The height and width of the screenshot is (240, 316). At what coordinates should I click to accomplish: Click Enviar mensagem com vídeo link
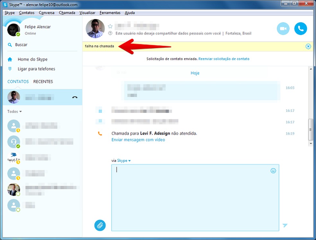point(138,140)
